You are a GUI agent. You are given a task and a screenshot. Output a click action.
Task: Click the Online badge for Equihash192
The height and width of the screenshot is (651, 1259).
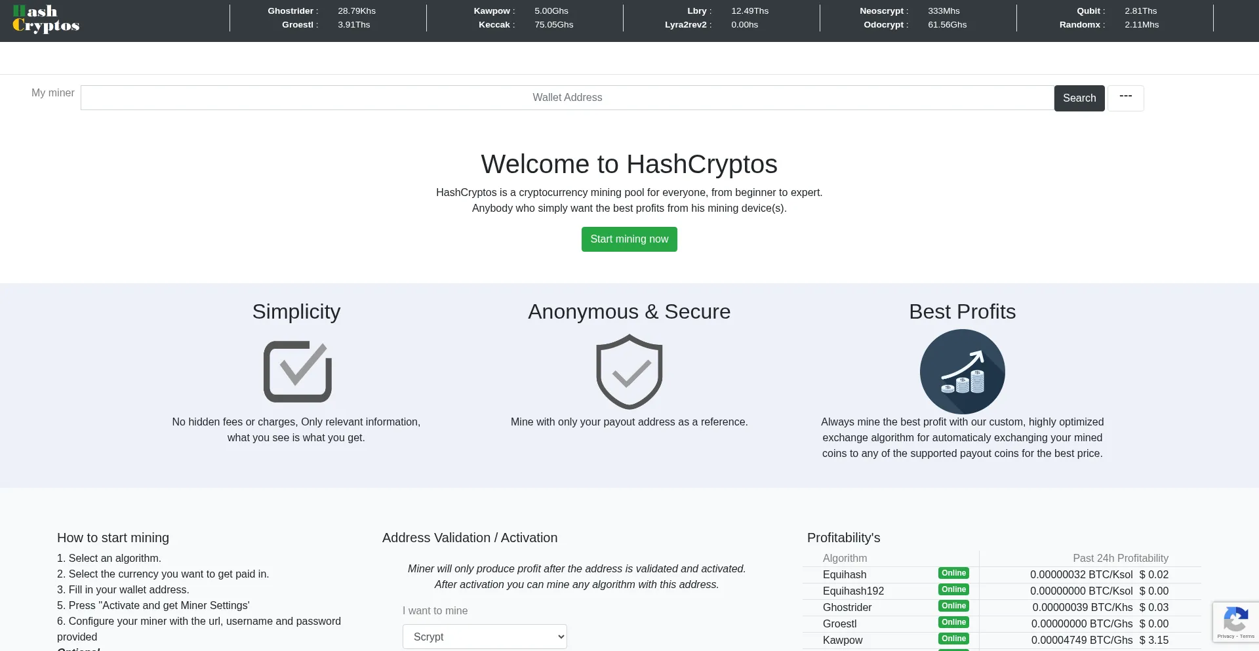point(953,589)
